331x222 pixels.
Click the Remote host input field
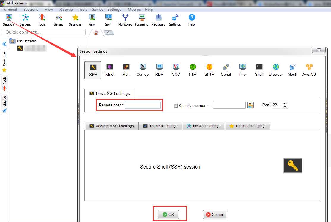143,105
